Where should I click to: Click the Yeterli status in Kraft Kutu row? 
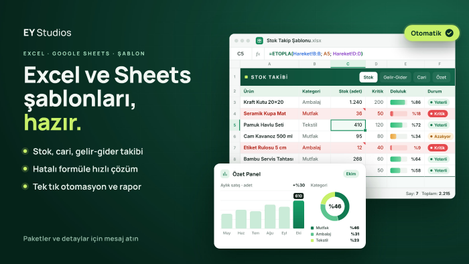click(438, 103)
